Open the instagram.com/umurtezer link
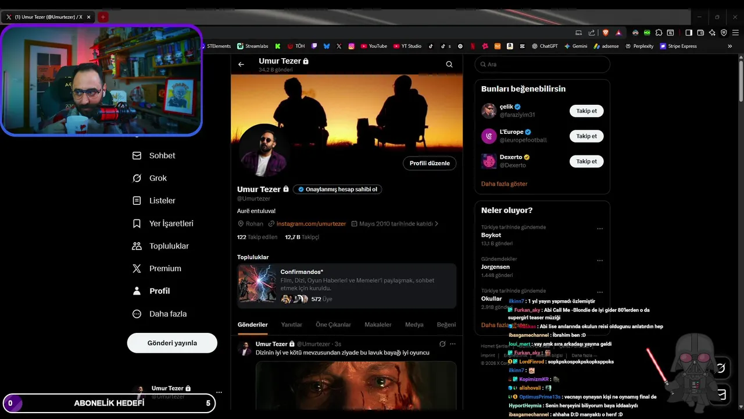The width and height of the screenshot is (744, 419). pos(311,223)
